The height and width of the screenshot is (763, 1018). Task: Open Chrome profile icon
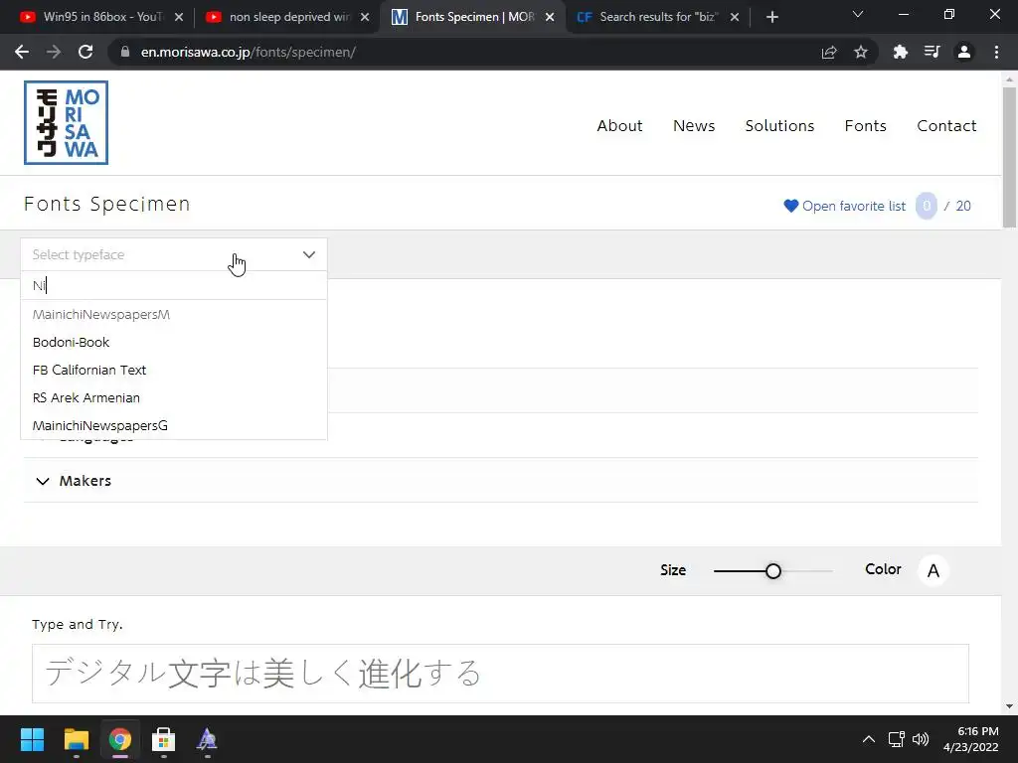964,52
